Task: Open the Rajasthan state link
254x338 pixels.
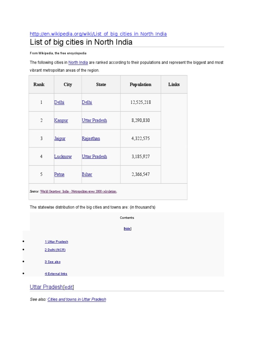Action: (x=91, y=139)
